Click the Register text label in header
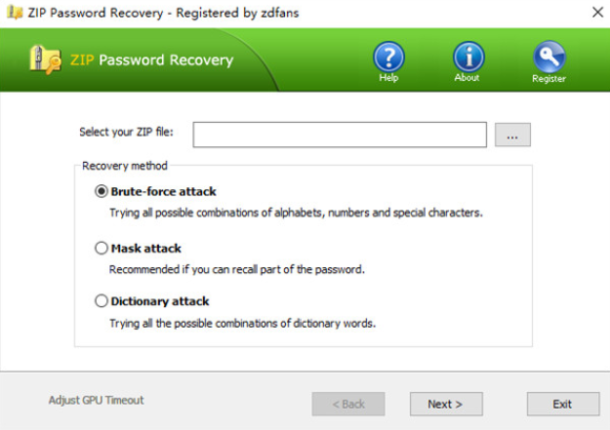This screenshot has height=430, width=610. point(549,79)
